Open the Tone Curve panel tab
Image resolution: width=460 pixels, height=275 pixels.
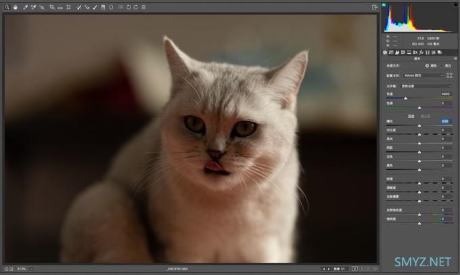click(391, 52)
